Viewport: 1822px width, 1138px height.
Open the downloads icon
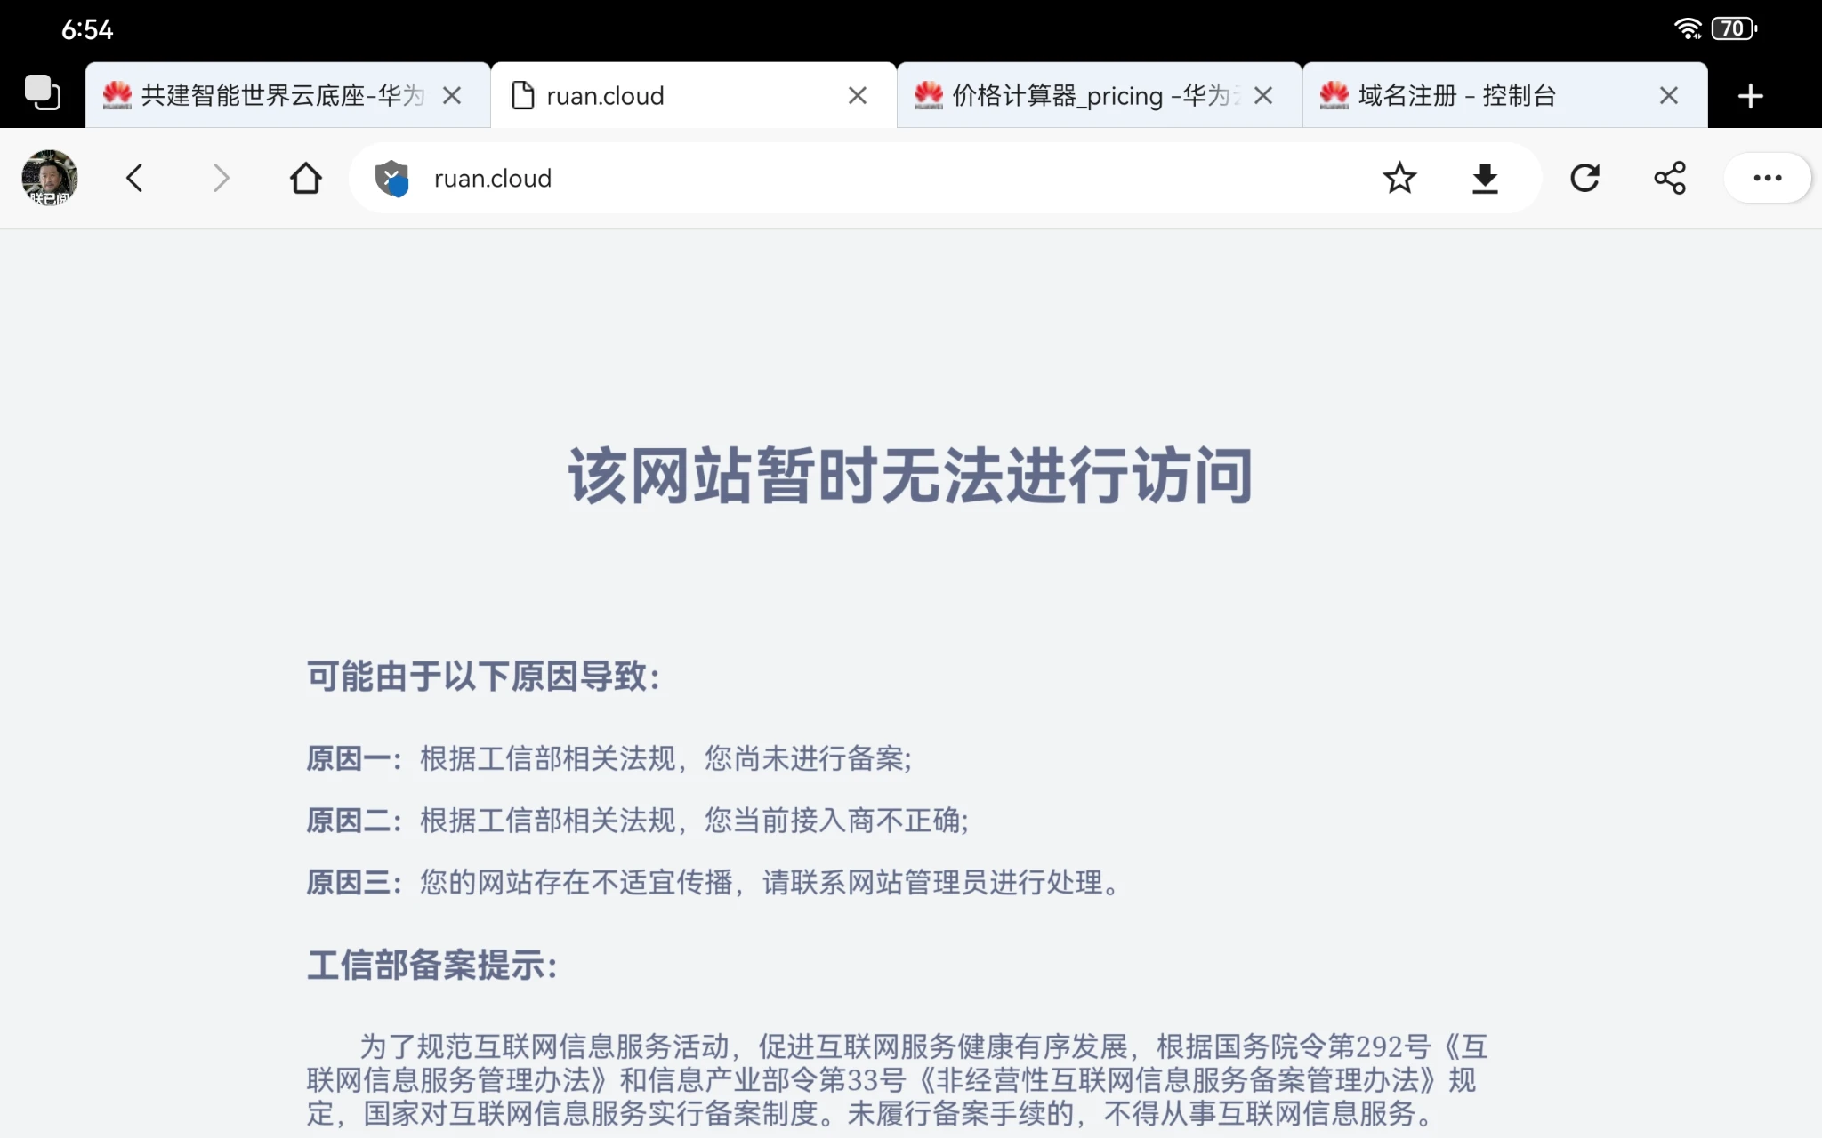point(1485,178)
